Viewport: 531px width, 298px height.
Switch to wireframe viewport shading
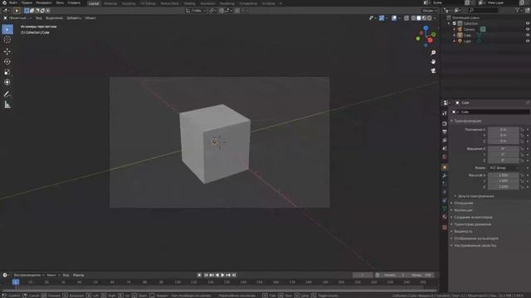pyautogui.click(x=413, y=18)
